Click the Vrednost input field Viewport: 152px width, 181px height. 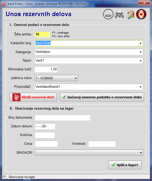tap(102, 144)
